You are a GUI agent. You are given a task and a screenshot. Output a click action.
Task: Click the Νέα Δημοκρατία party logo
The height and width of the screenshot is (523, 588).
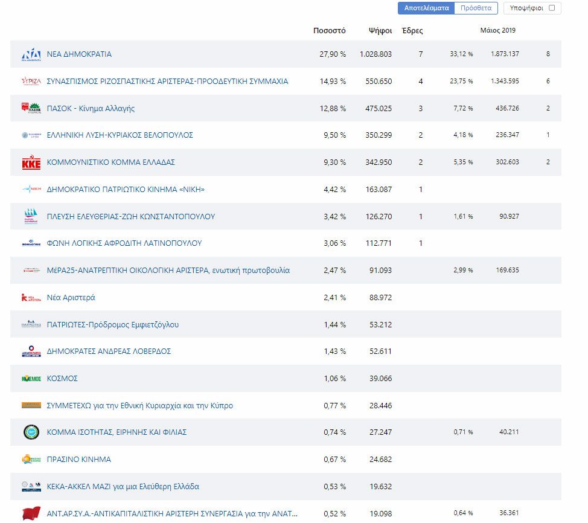[31, 54]
